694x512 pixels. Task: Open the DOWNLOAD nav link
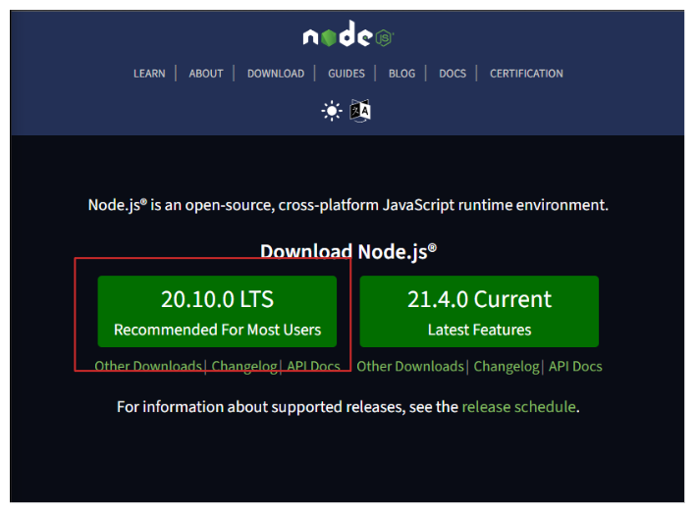pyautogui.click(x=276, y=74)
